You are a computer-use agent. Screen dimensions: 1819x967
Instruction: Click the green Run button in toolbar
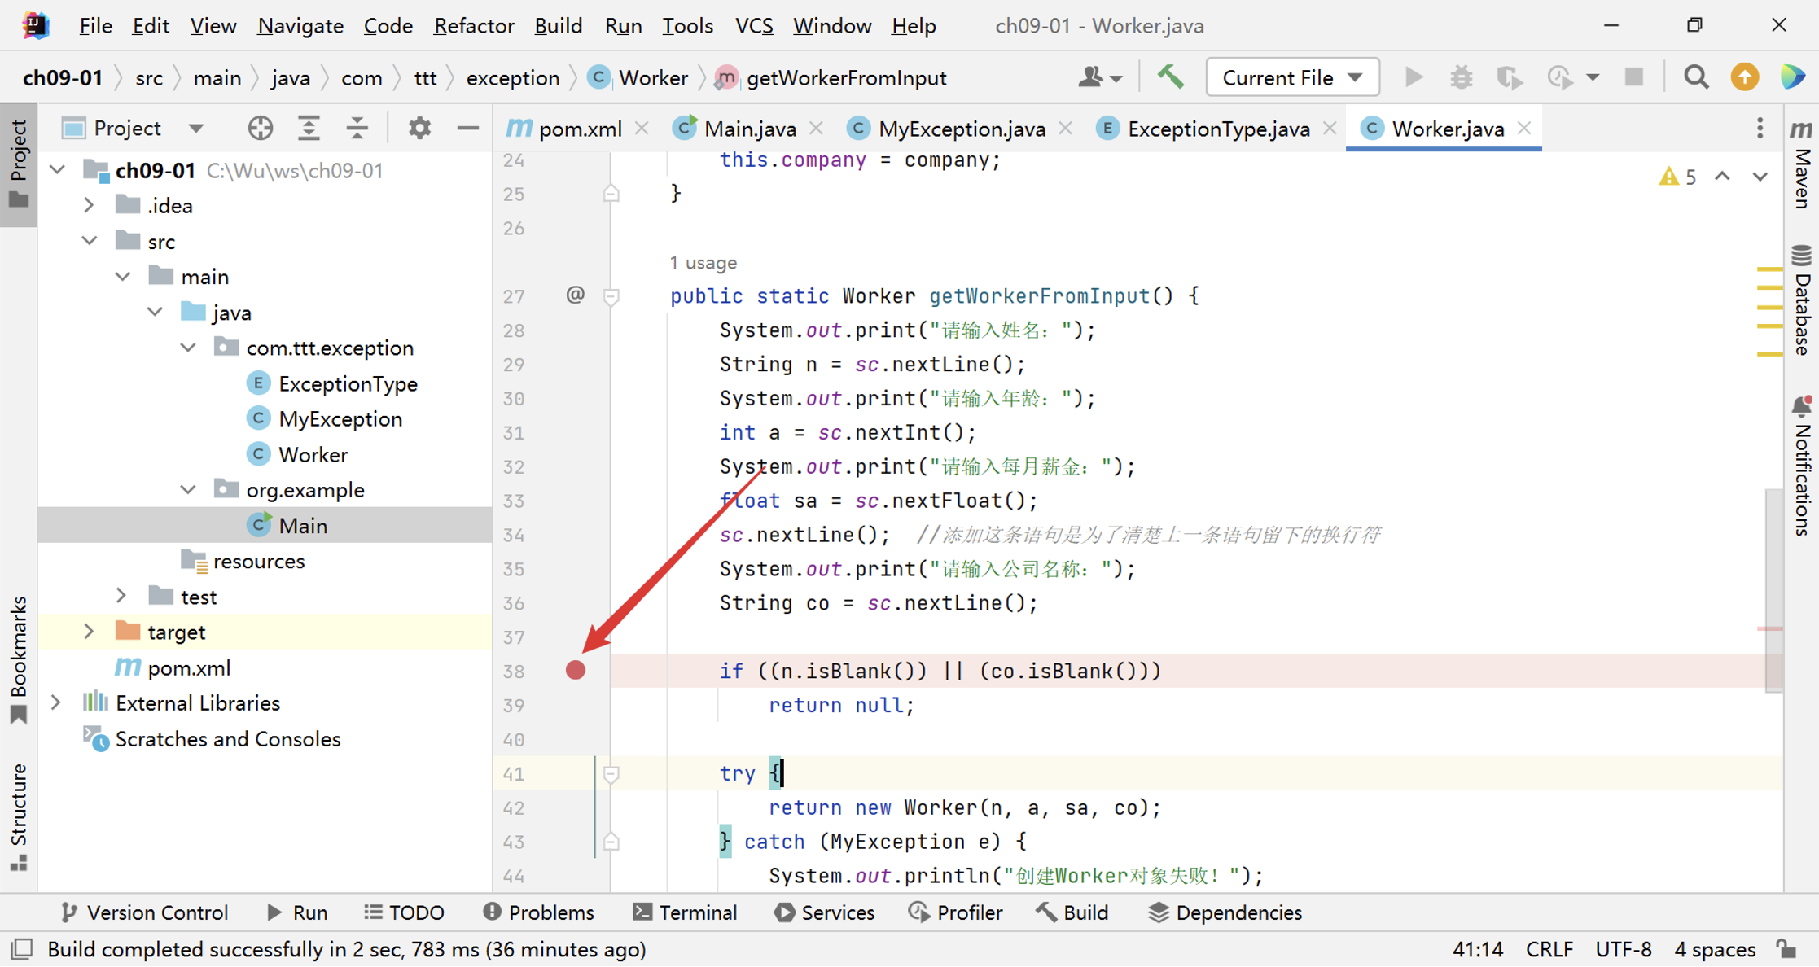1414,77
